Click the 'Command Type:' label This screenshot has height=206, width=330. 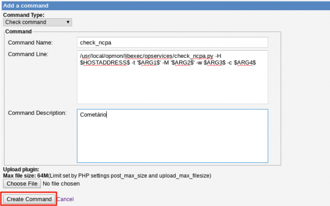pyautogui.click(x=24, y=15)
